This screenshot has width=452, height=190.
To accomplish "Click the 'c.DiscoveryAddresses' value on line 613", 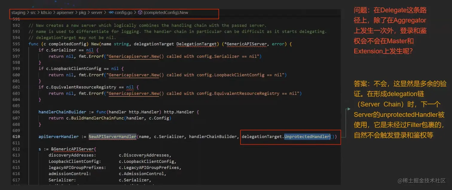I will click(x=144, y=155).
